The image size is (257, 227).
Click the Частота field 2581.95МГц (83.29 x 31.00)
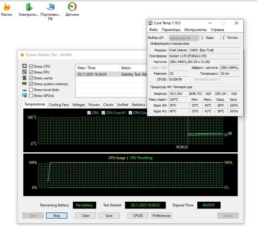[204, 62]
